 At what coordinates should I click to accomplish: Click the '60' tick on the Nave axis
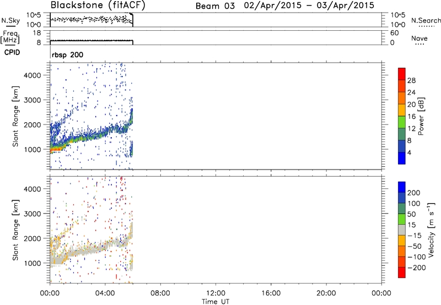tap(394, 33)
